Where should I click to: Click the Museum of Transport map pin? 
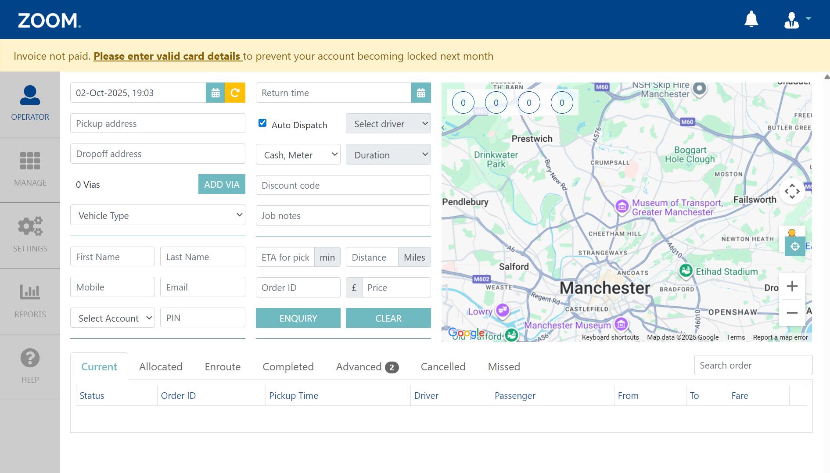coord(622,206)
